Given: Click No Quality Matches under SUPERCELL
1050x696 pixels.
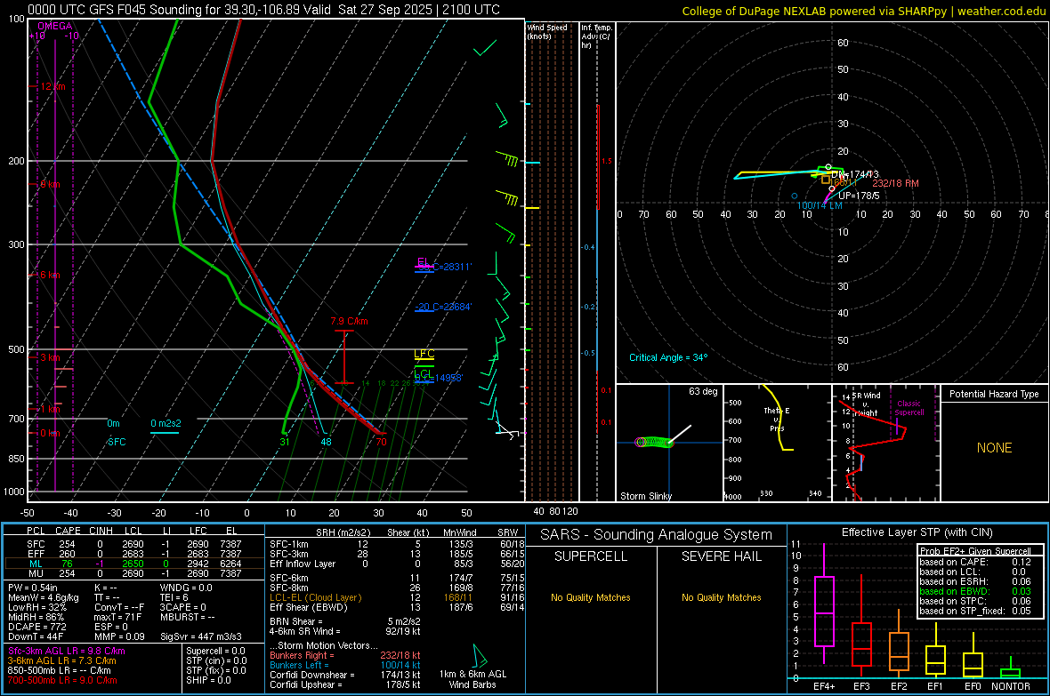Looking at the screenshot, I should (591, 597).
